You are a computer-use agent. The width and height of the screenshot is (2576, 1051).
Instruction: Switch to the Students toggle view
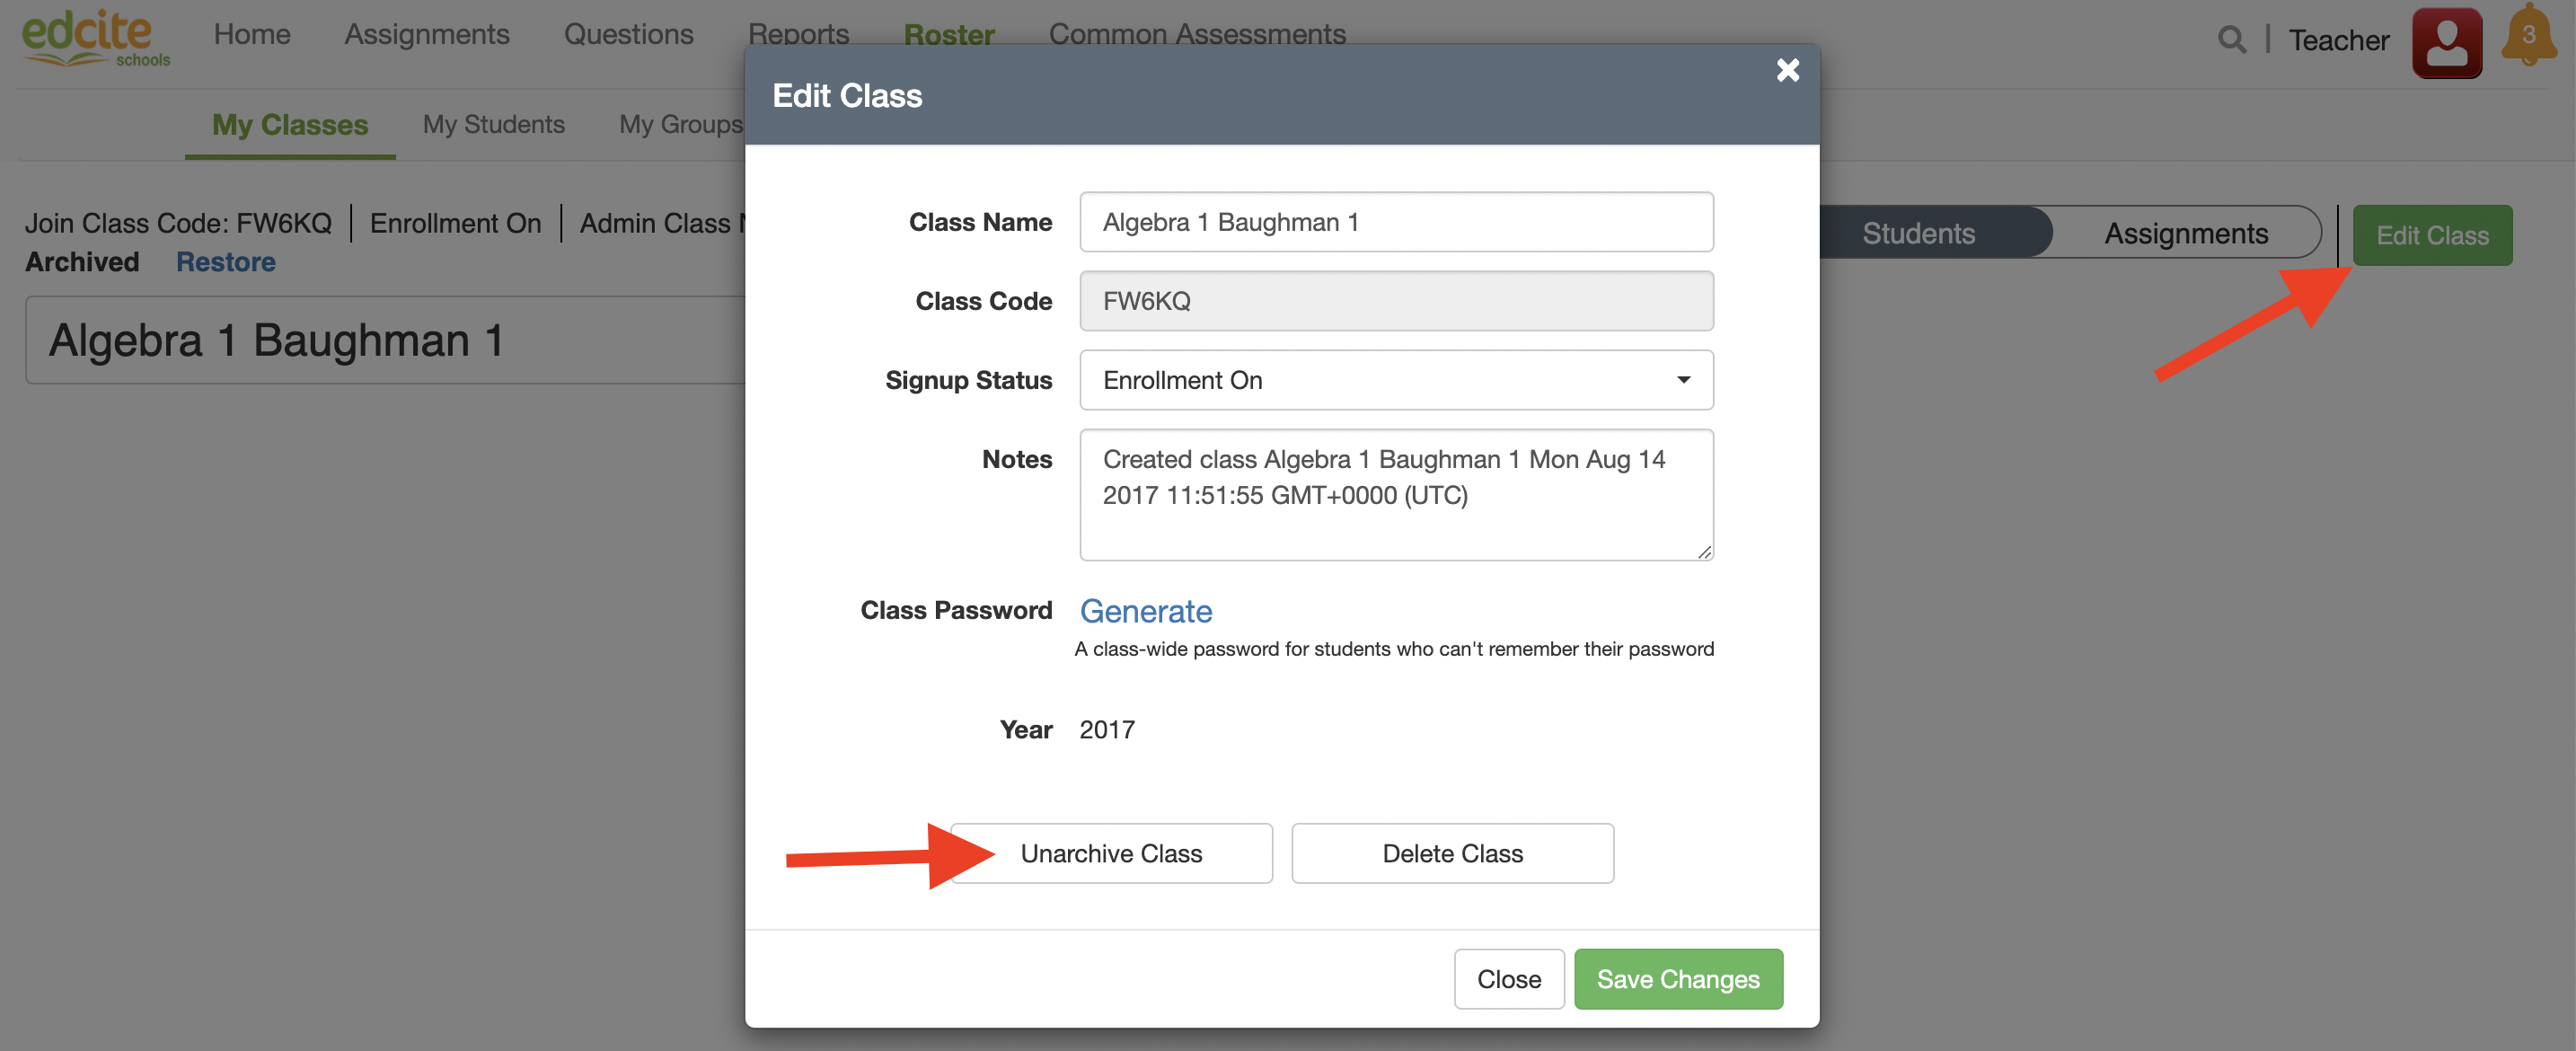[1918, 233]
